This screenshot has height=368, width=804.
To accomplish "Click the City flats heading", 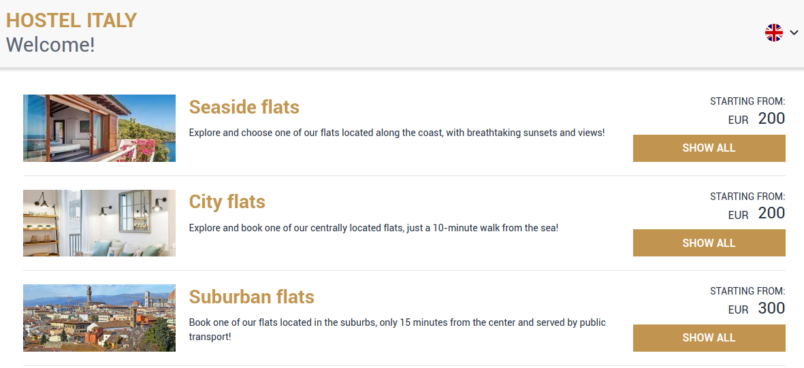I will pos(227,202).
